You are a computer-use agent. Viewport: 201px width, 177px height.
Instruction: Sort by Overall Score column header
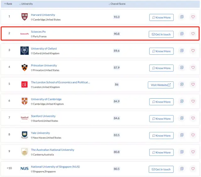pyautogui.click(x=117, y=4)
